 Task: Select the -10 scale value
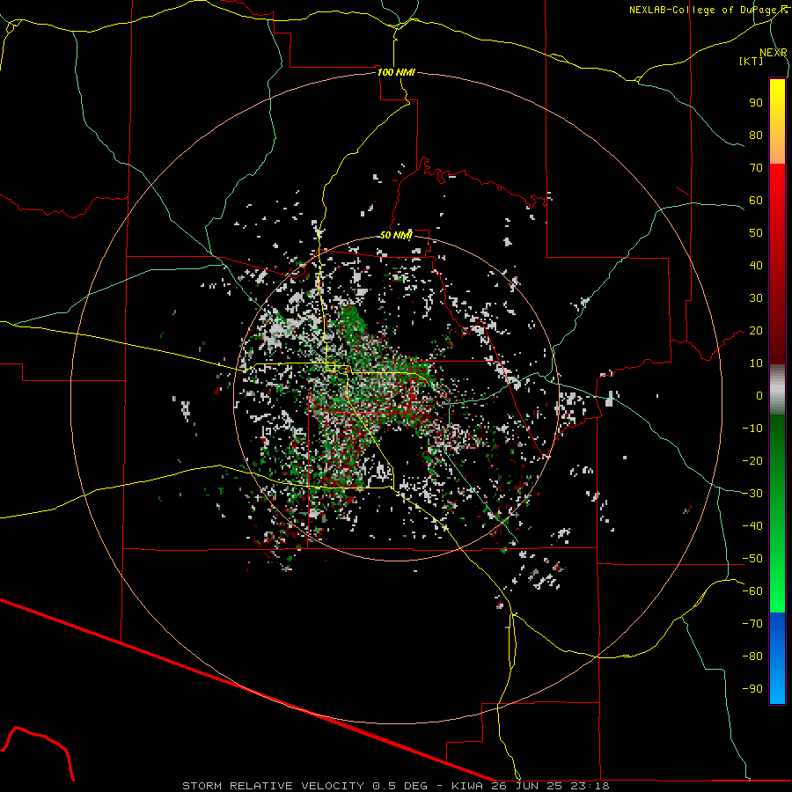tap(752, 429)
